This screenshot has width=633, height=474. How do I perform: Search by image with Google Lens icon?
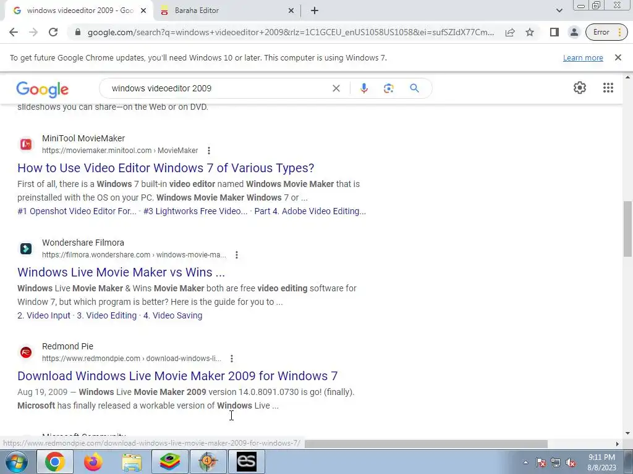[388, 88]
